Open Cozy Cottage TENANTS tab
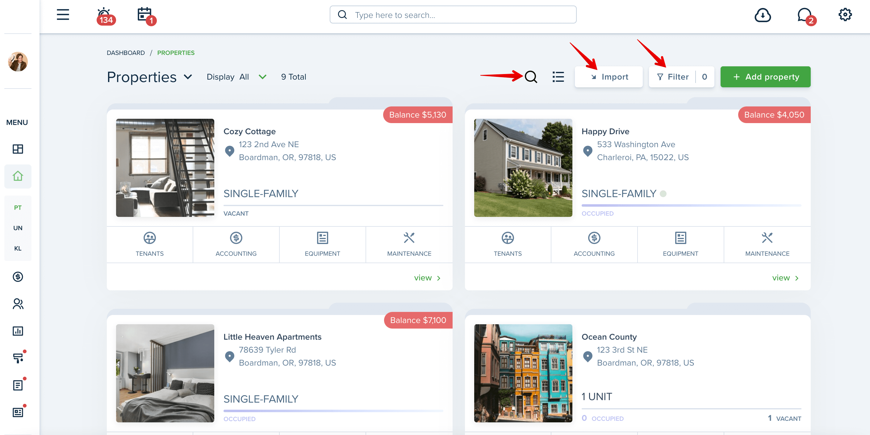 (x=150, y=245)
